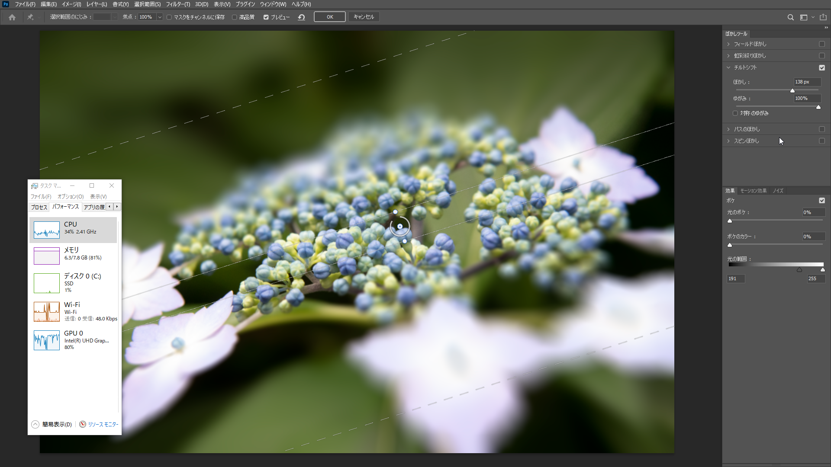Click the pin tool icon in options bar
The height and width of the screenshot is (467, 831).
[30, 17]
